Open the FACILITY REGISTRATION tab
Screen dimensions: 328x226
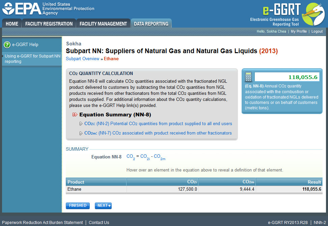(49, 24)
